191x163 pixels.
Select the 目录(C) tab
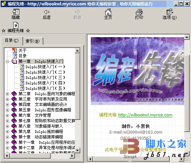point(12,40)
